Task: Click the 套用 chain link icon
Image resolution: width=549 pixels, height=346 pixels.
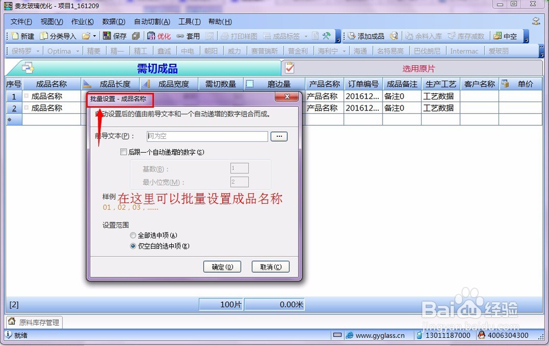Action: [180, 36]
